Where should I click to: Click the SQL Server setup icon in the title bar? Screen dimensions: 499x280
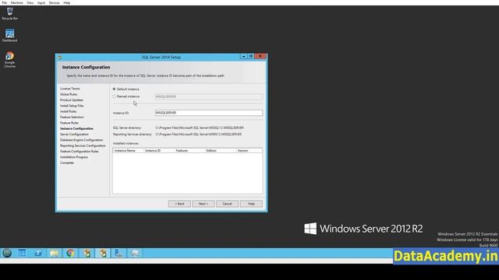60,58
